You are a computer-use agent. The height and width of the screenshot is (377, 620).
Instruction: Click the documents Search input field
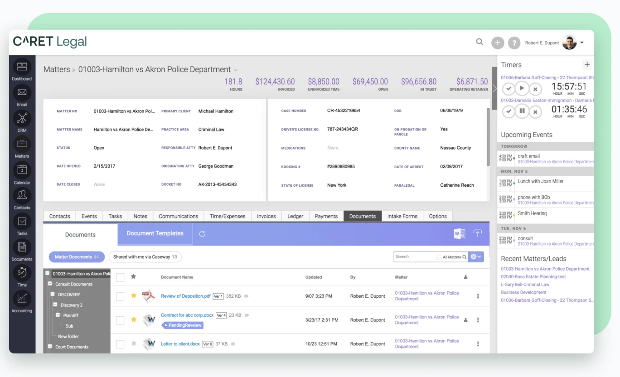click(414, 257)
